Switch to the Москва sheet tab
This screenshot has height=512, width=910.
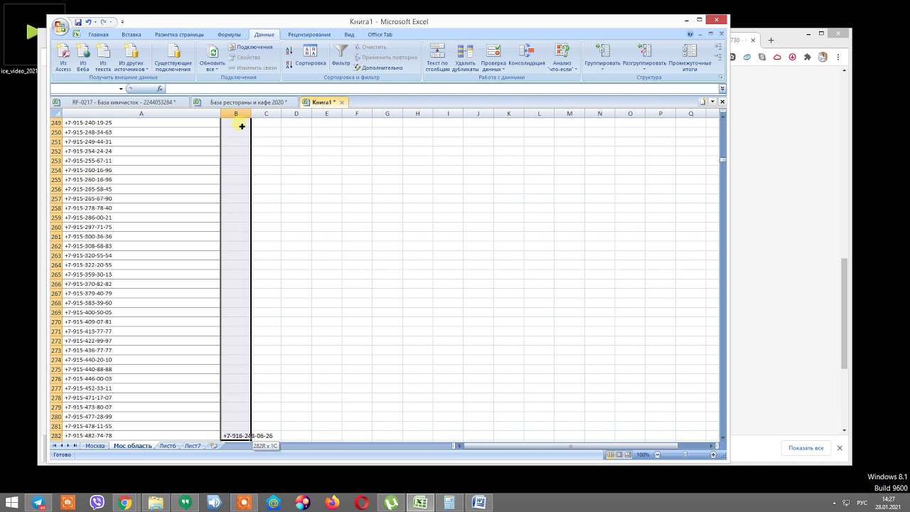click(x=95, y=446)
